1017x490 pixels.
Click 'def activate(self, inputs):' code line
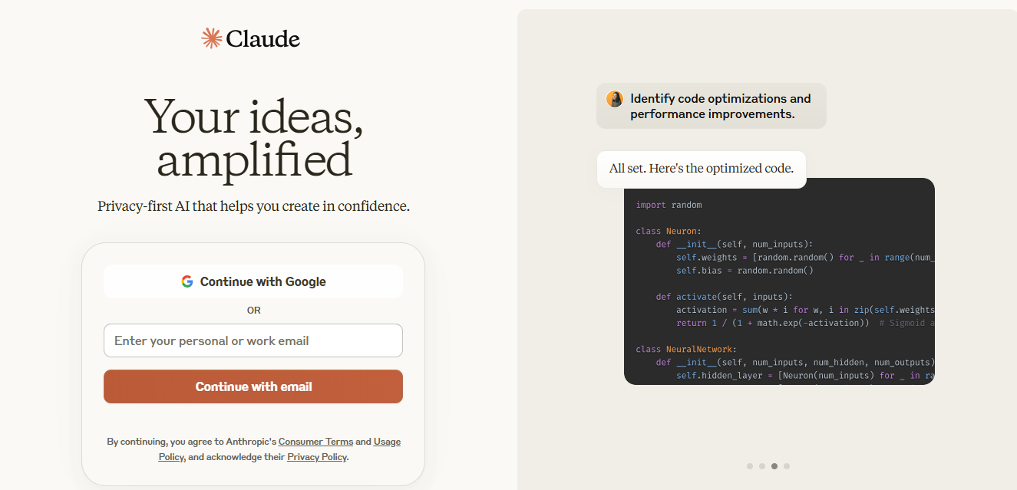[x=725, y=297]
